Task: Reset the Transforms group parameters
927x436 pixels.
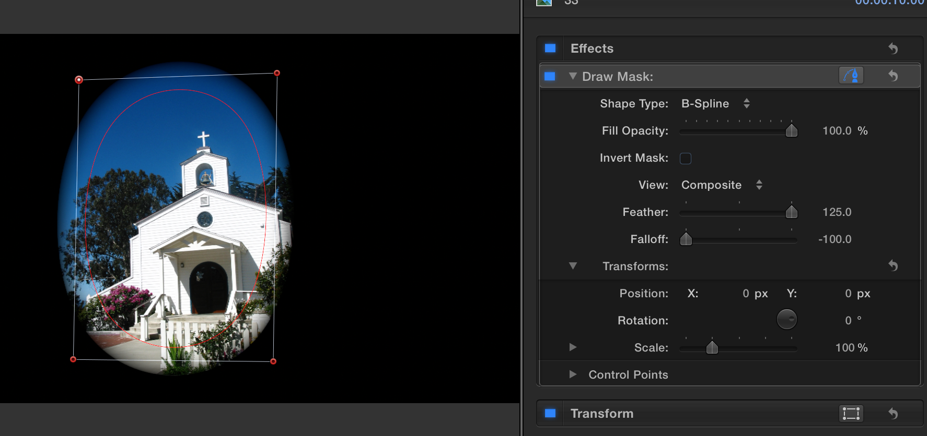Action: [894, 266]
